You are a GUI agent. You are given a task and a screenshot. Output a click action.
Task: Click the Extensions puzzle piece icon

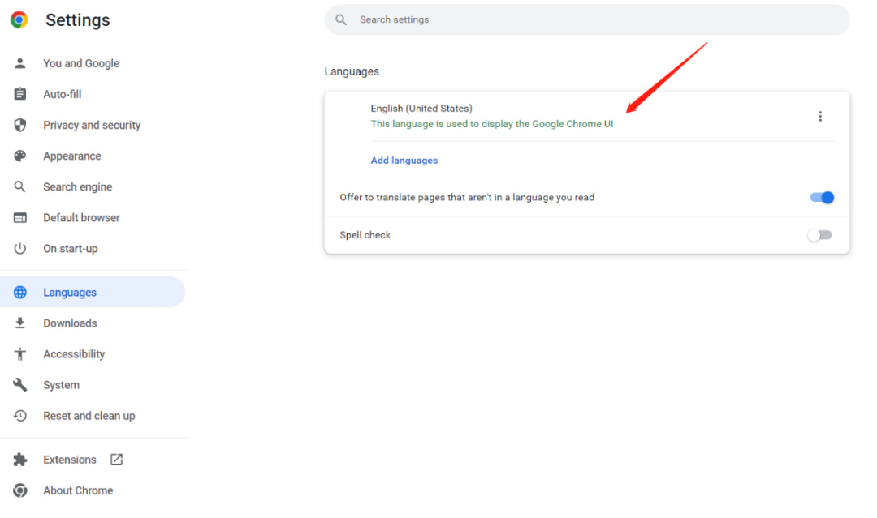[x=20, y=460]
